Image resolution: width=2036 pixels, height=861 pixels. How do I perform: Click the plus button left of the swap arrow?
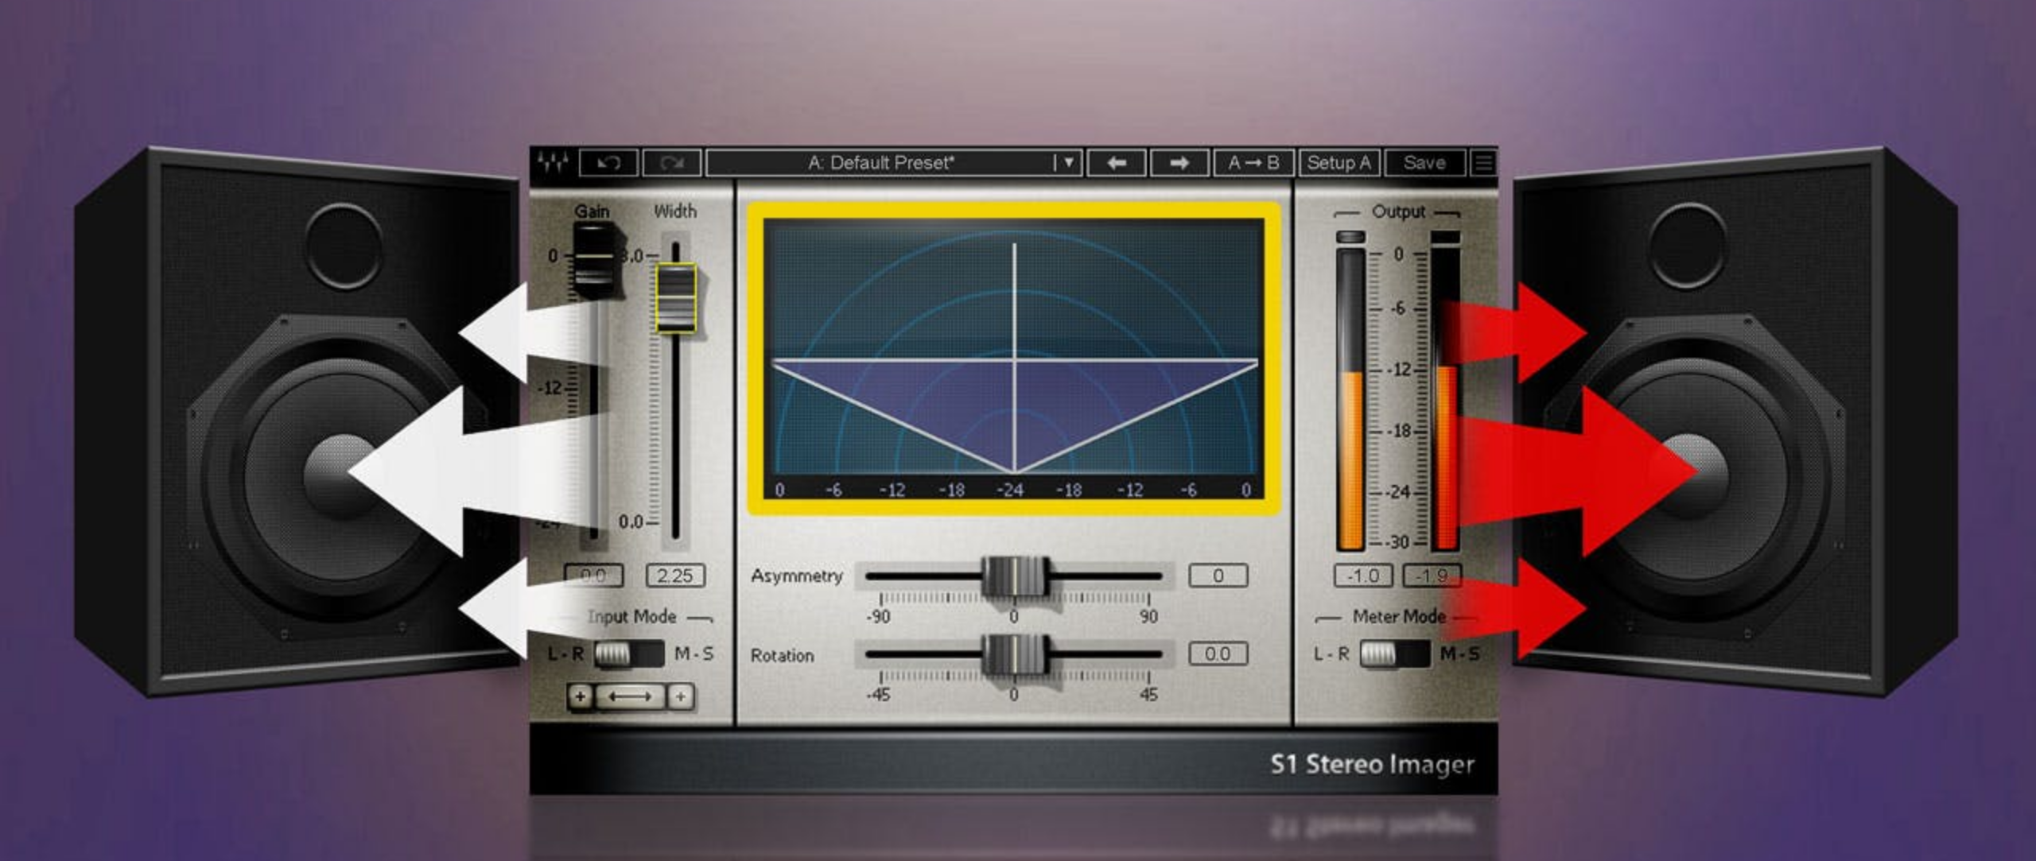[580, 696]
